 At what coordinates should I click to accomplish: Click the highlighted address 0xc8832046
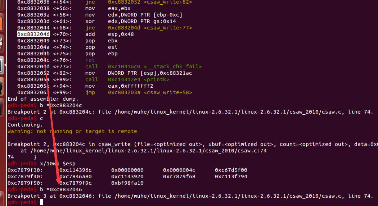coord(33,34)
